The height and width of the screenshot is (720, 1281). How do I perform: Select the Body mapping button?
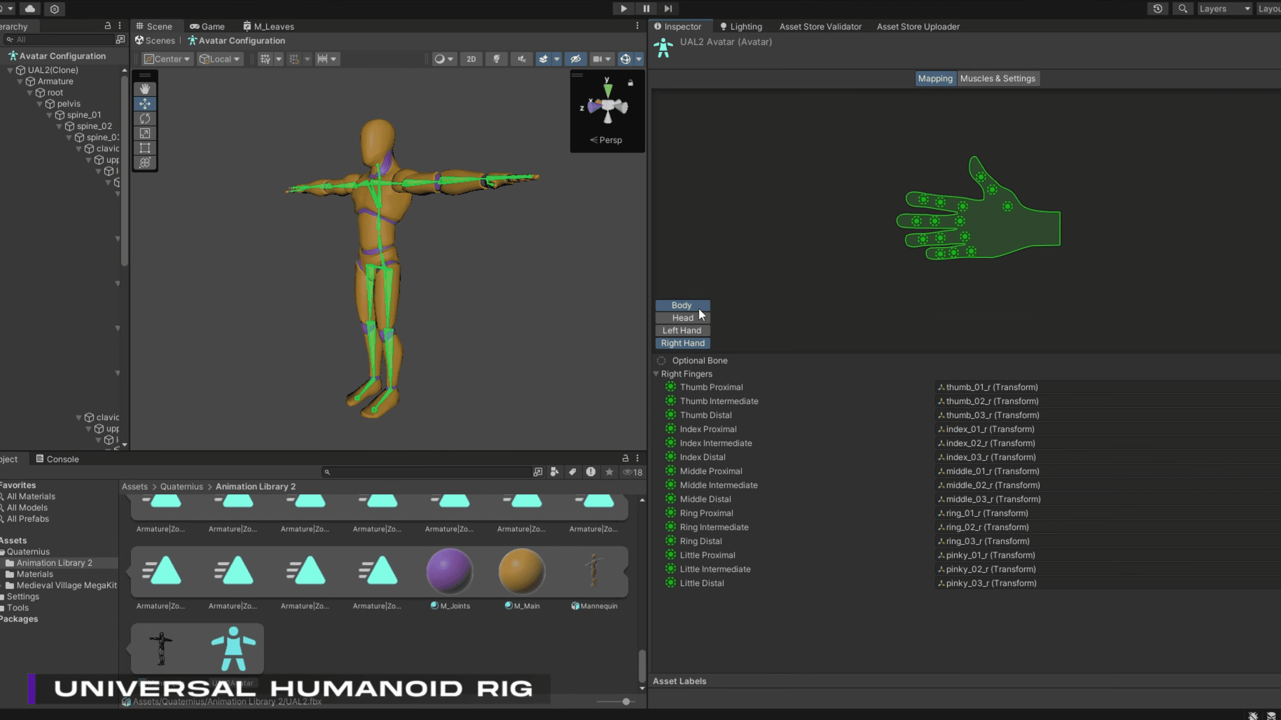point(682,305)
